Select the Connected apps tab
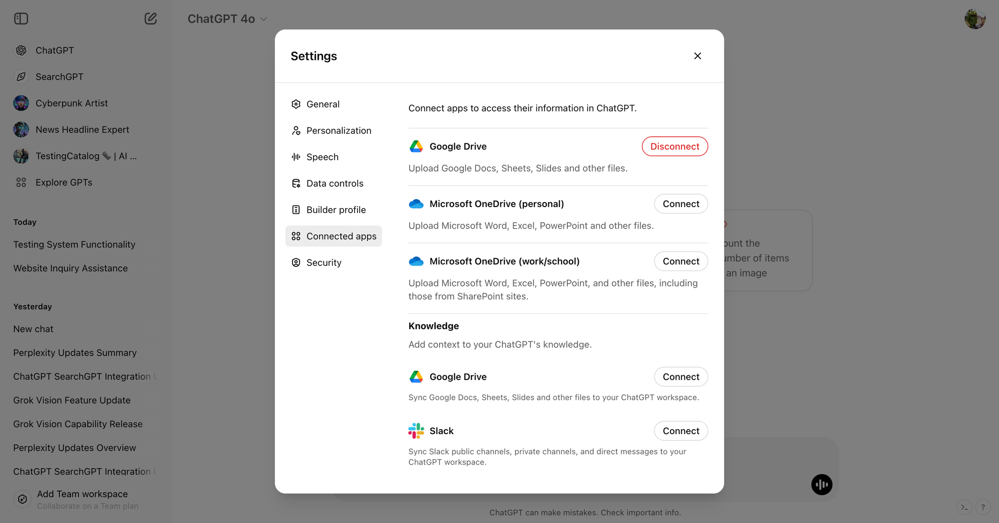Viewport: 999px width, 523px height. [334, 236]
